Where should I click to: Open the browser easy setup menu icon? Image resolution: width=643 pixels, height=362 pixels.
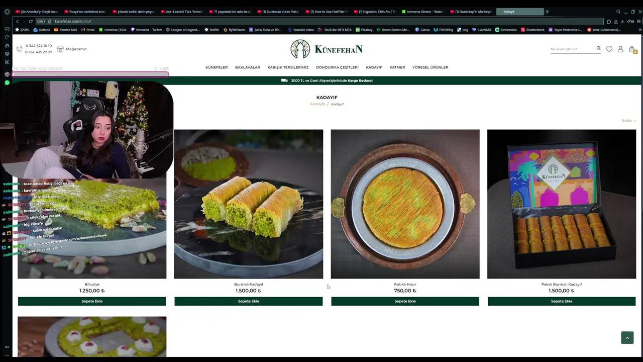pyautogui.click(x=639, y=22)
